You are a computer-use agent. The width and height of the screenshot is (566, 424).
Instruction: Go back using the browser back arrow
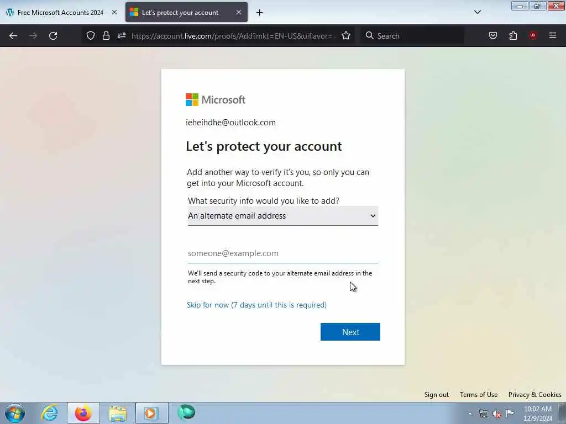coord(13,36)
